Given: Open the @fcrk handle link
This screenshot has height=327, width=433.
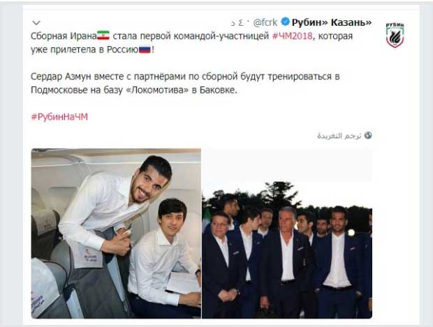Looking at the screenshot, I should coord(265,22).
